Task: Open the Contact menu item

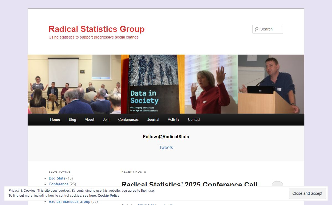Action: (194, 120)
